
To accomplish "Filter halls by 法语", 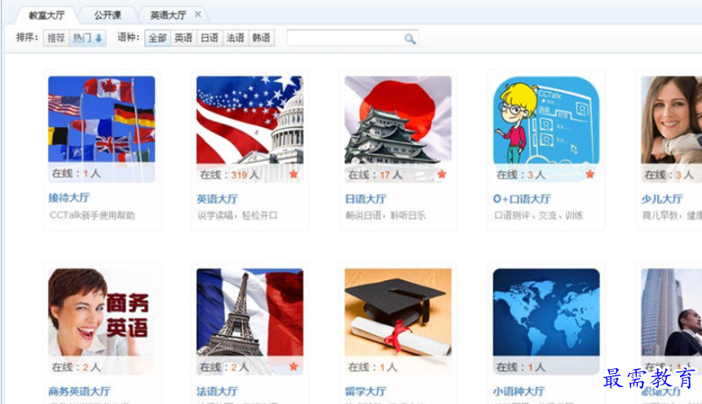I will coord(236,38).
